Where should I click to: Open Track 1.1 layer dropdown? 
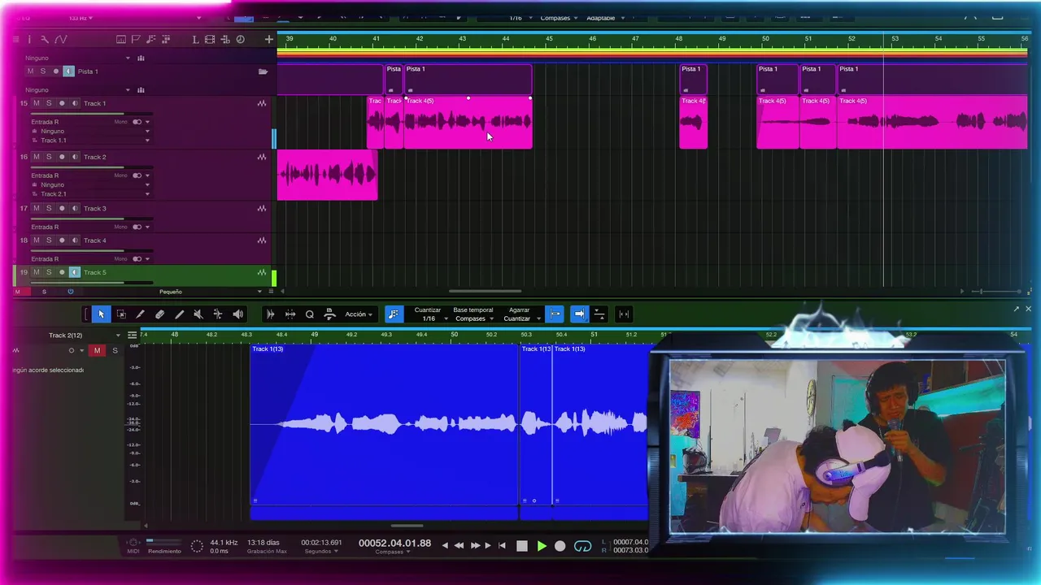click(90, 141)
